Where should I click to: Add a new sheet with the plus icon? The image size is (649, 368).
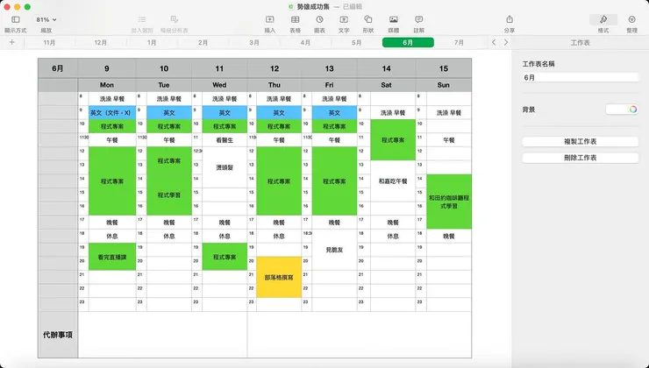click(x=12, y=42)
